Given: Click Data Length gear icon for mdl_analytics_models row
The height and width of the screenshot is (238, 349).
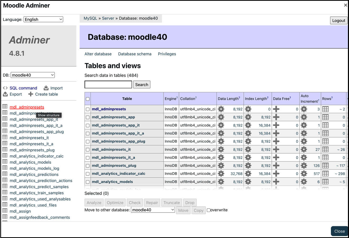Looking at the screenshot, I should click(x=221, y=182).
